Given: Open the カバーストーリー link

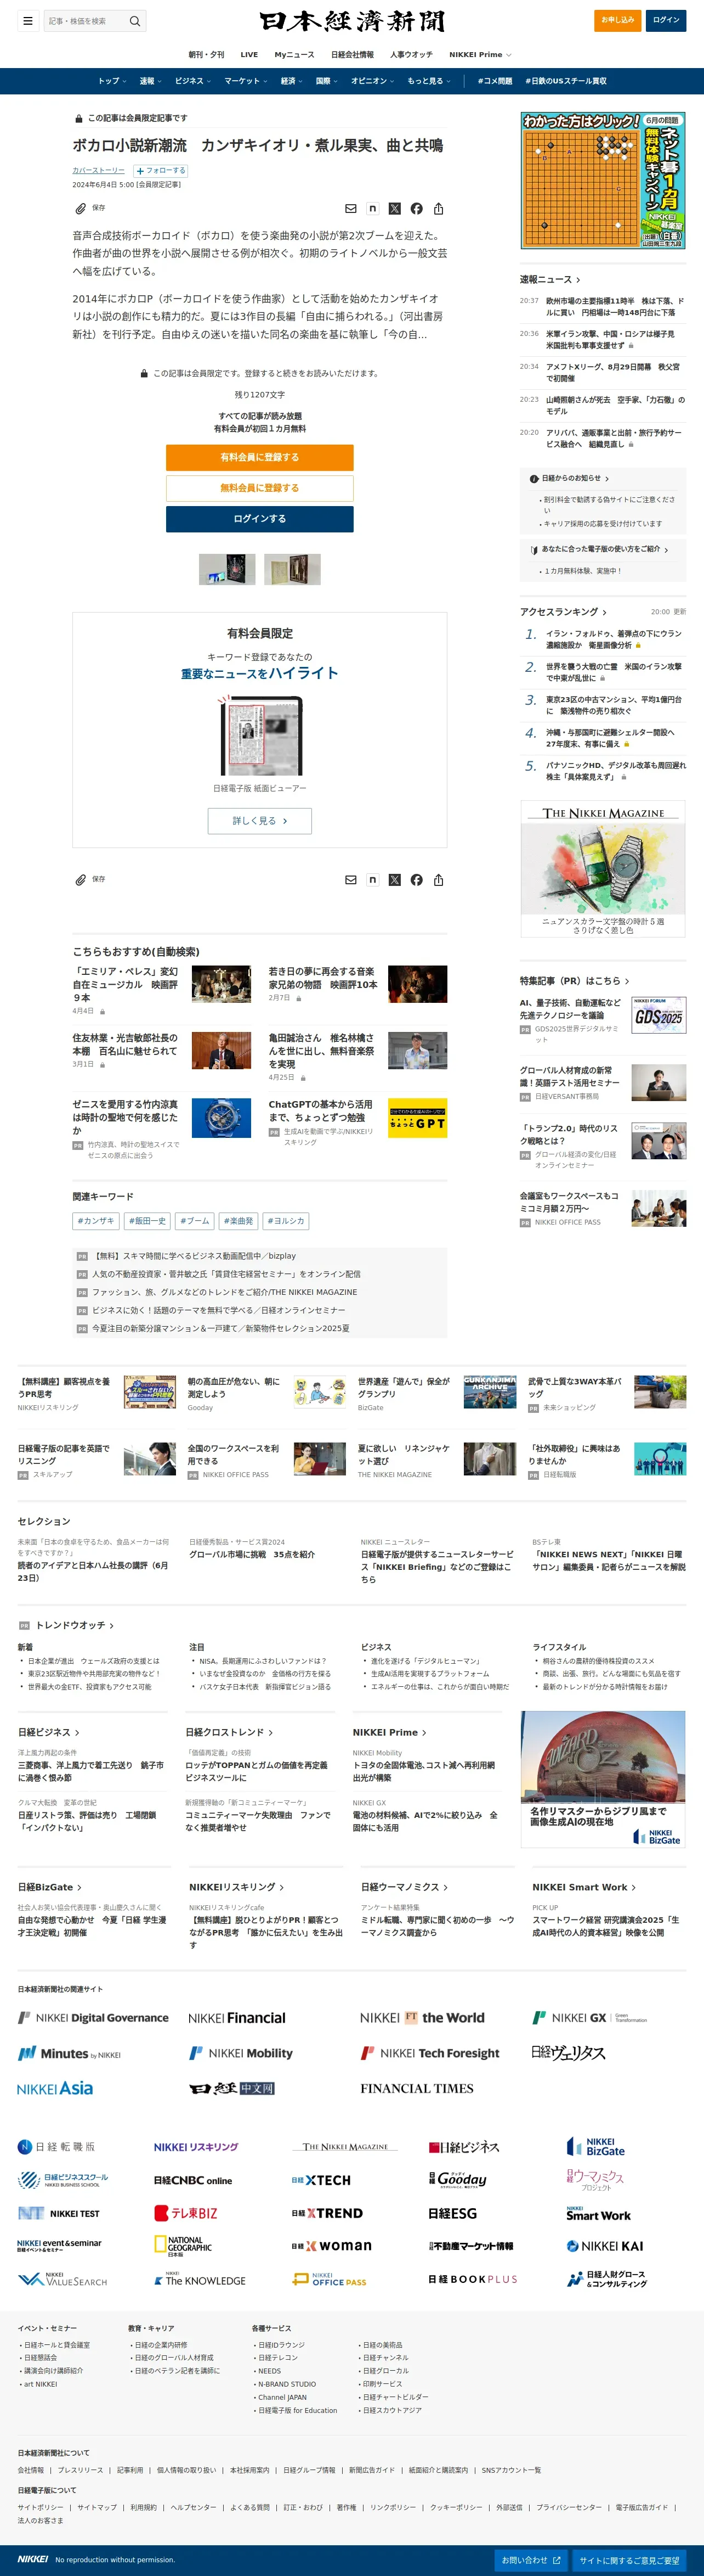Looking at the screenshot, I should [98, 171].
